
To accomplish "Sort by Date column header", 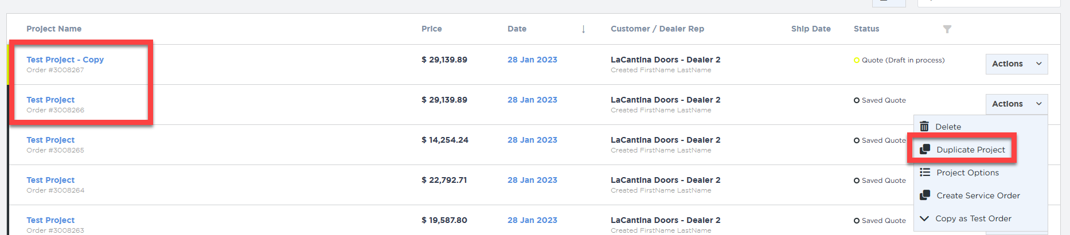I will coord(517,29).
